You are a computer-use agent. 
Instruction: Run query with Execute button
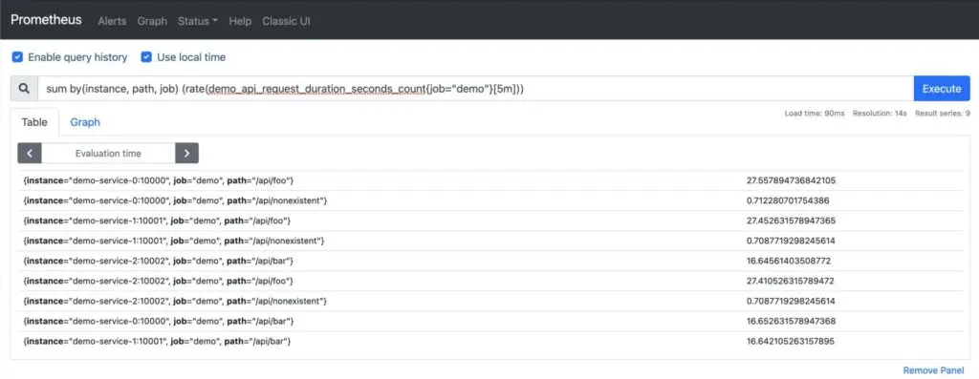pyautogui.click(x=942, y=89)
